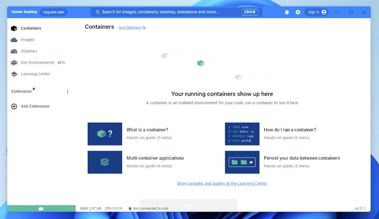Open 'Multi-container applications' guide title
379x219 pixels.
(x=155, y=158)
